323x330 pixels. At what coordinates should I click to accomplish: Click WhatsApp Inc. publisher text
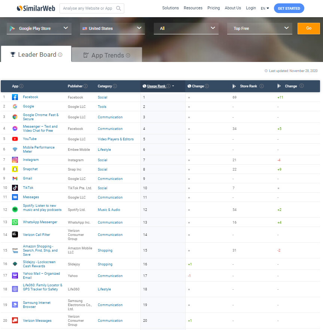tap(79, 222)
